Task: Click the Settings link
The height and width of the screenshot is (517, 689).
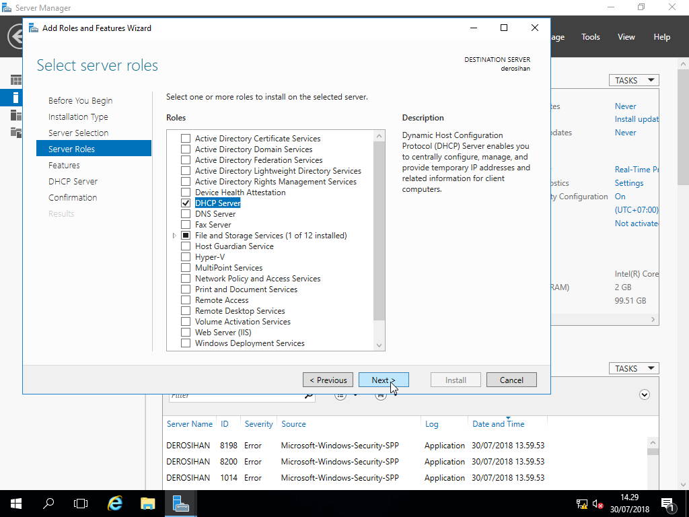Action: pos(629,183)
